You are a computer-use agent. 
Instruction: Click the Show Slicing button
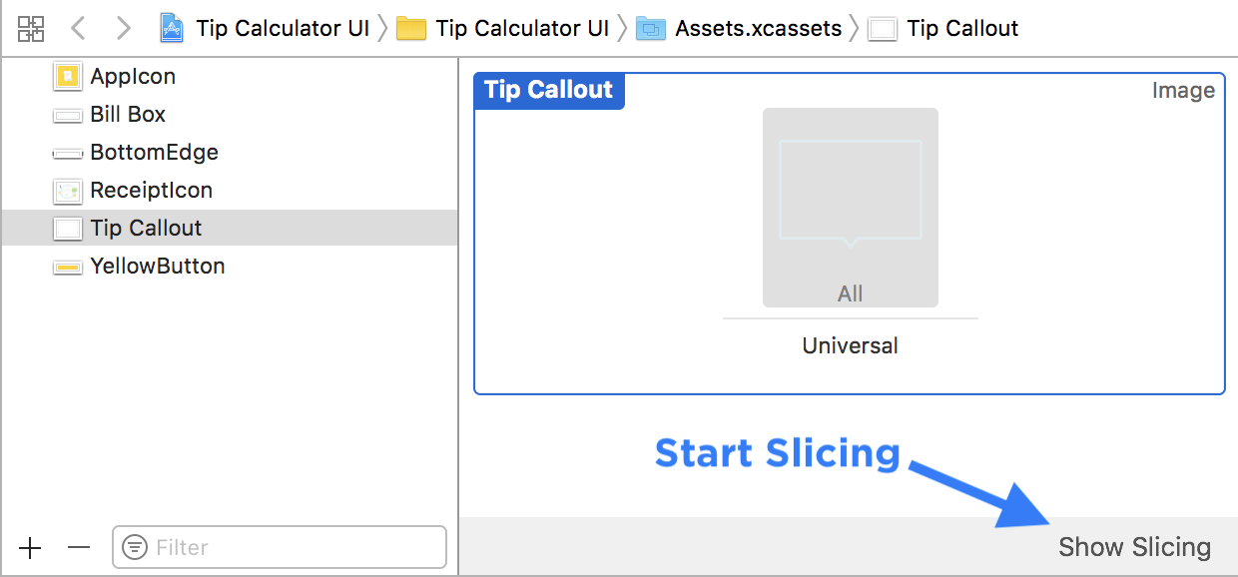pyautogui.click(x=1135, y=547)
